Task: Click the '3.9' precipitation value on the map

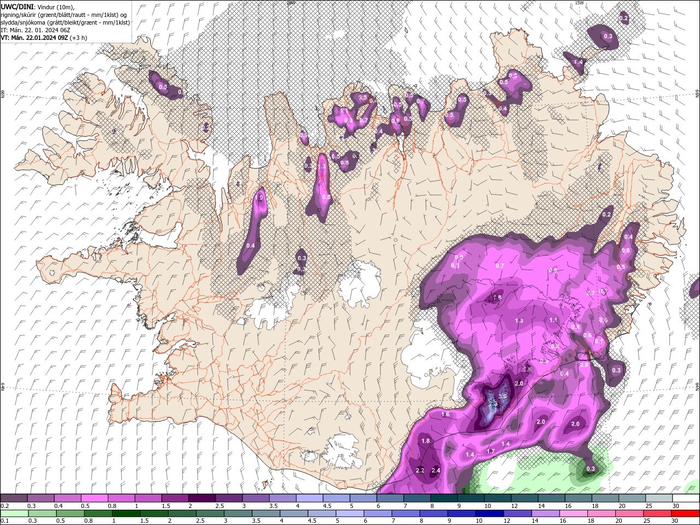Action: pos(503,397)
